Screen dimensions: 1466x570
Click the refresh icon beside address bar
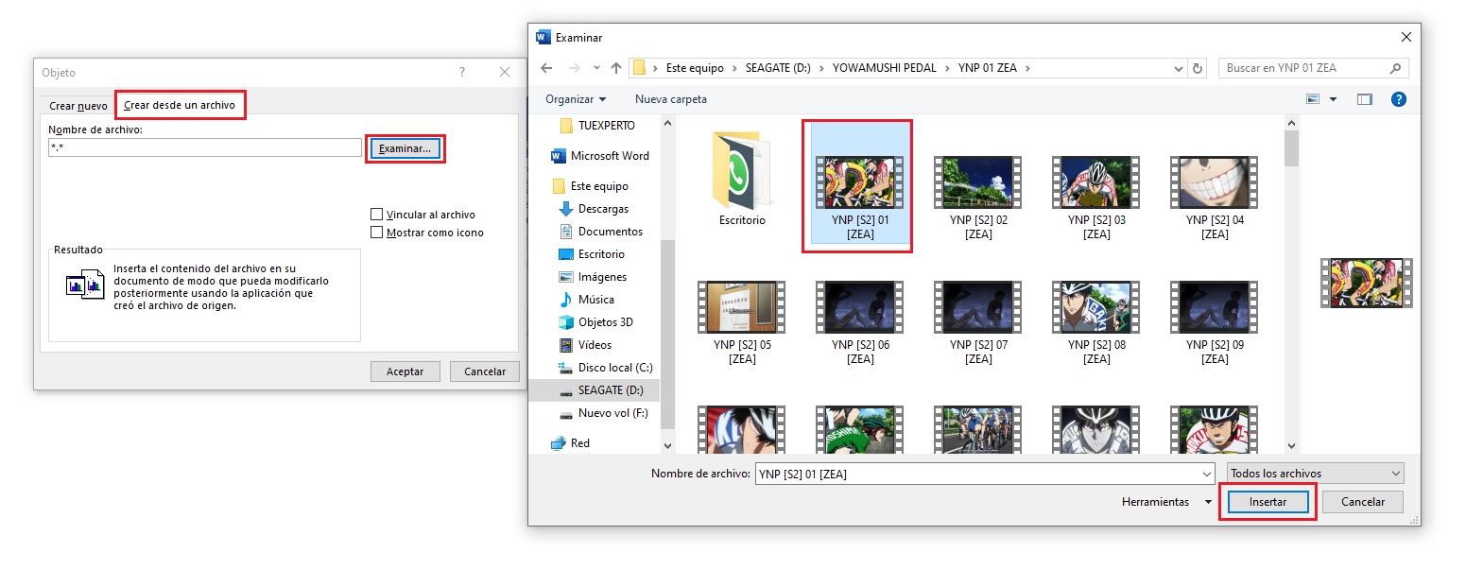point(1198,67)
